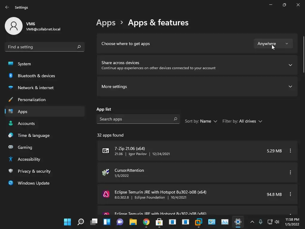The width and height of the screenshot is (305, 229).
Task: Launch Google Chrome from taskbar
Action: point(146,222)
